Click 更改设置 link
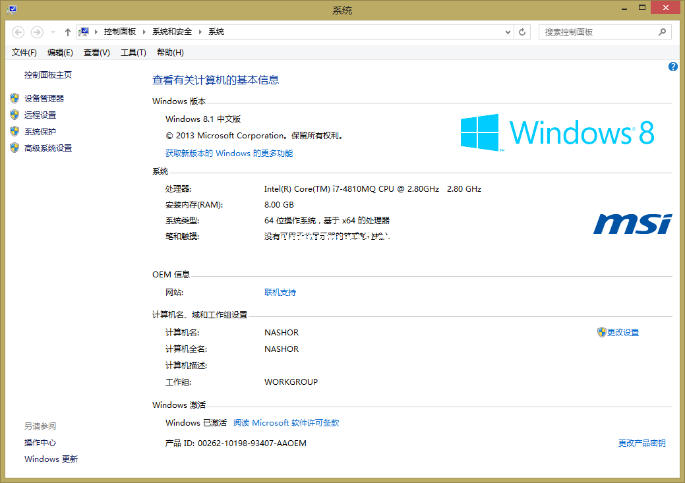The image size is (685, 483). tap(623, 333)
